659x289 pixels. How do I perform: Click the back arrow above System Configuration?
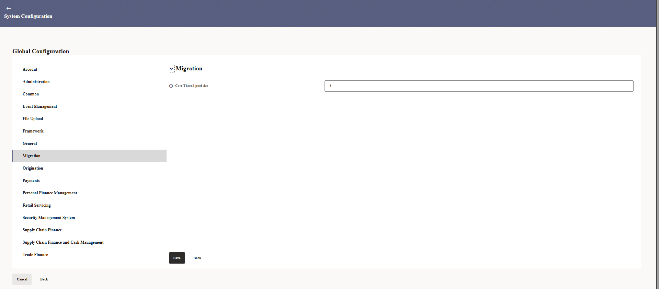click(x=9, y=8)
